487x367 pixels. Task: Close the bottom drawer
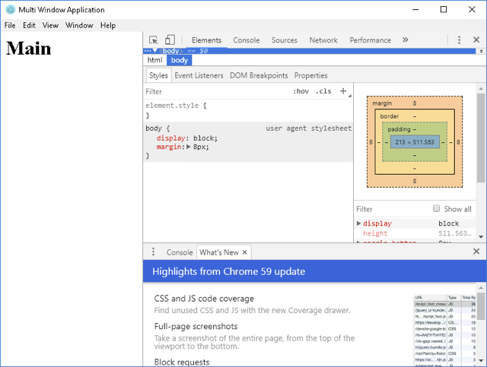click(476, 252)
